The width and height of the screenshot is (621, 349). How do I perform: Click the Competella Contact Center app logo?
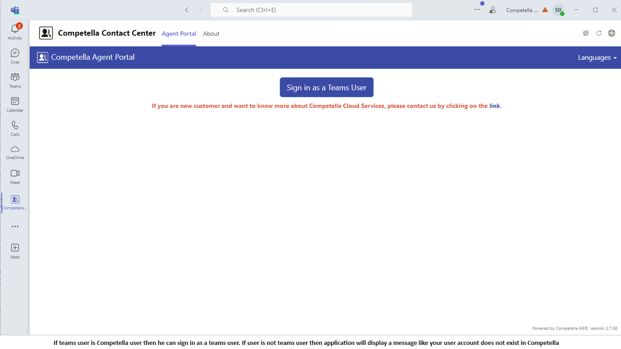[x=46, y=33]
